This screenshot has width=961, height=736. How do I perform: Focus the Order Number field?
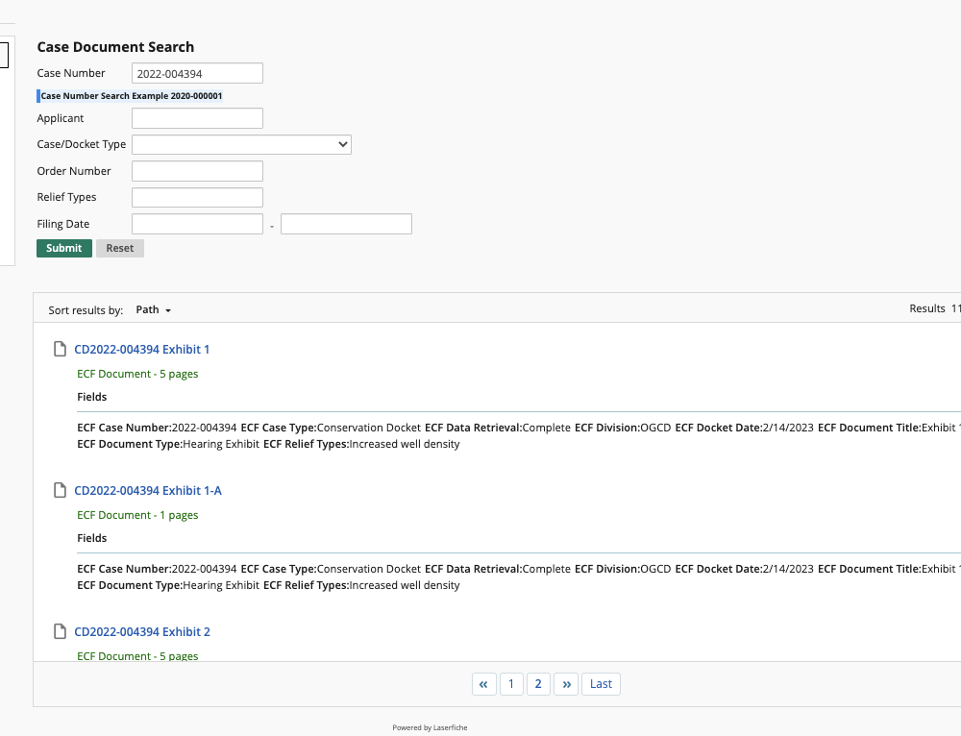[x=197, y=171]
